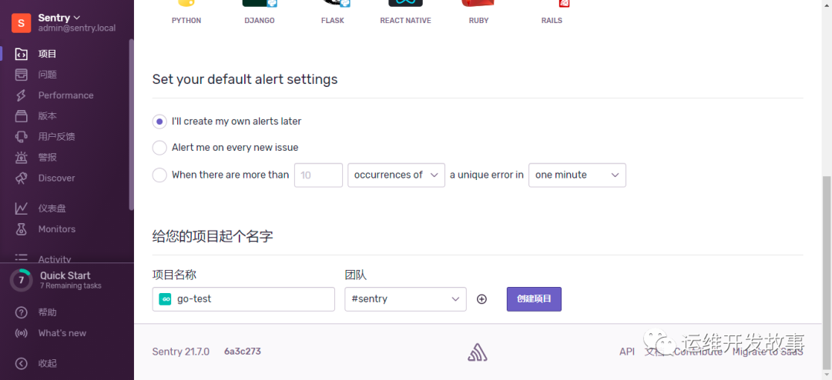Image resolution: width=832 pixels, height=380 pixels.
Task: Click the Quick Start progress ring
Action: (x=22, y=280)
